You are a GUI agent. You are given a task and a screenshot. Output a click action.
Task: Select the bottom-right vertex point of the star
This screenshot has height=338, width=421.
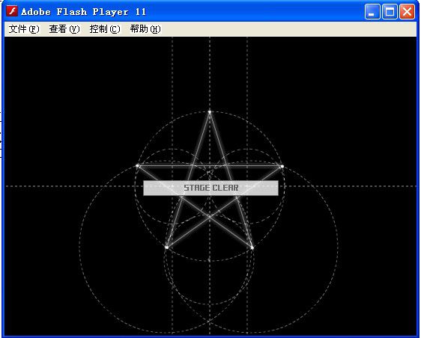click(x=252, y=248)
